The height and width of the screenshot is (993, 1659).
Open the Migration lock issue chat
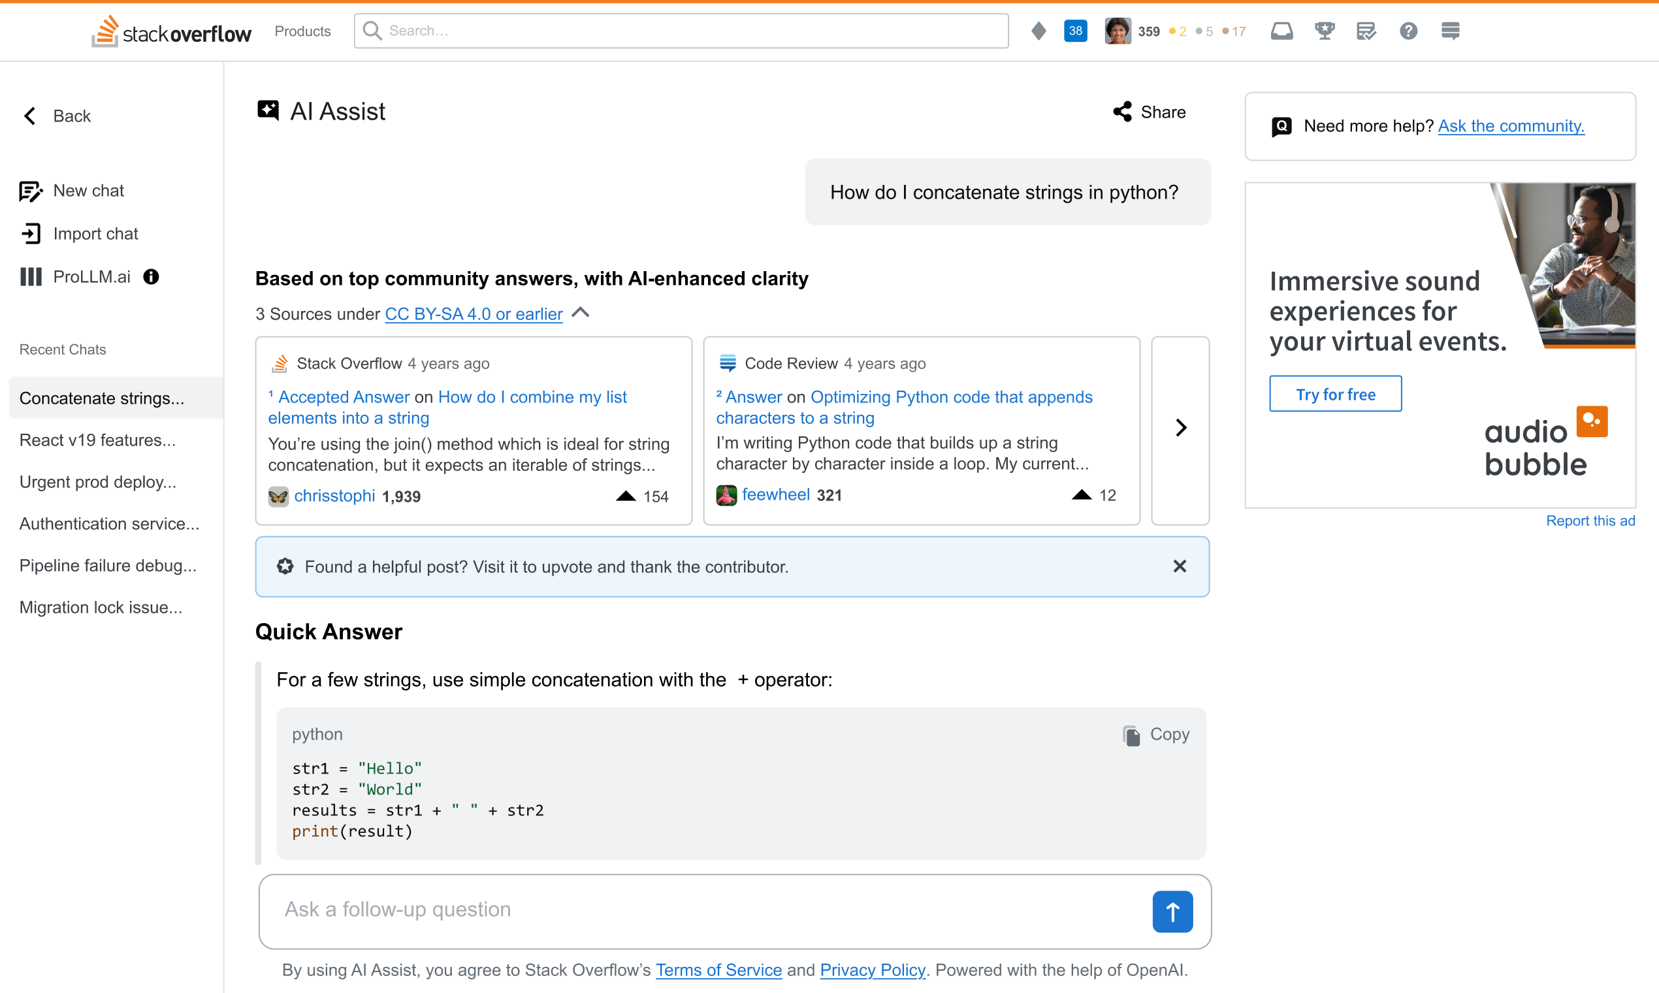101,607
